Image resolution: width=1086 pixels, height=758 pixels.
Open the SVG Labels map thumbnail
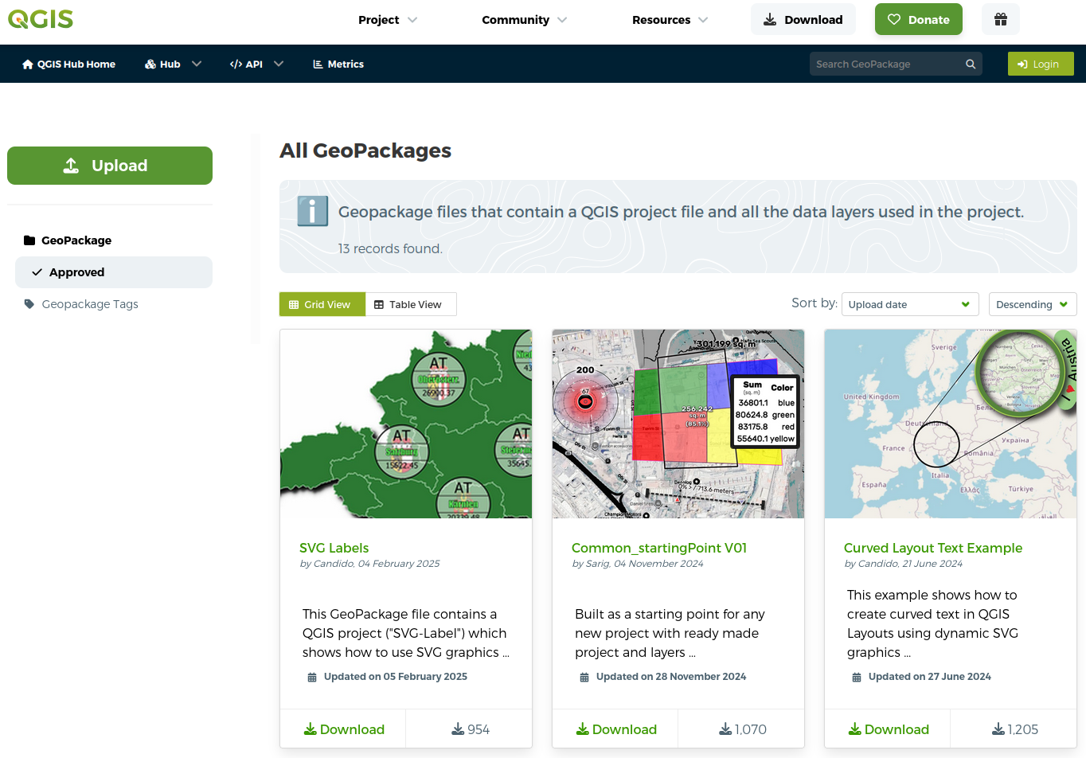[x=406, y=424]
